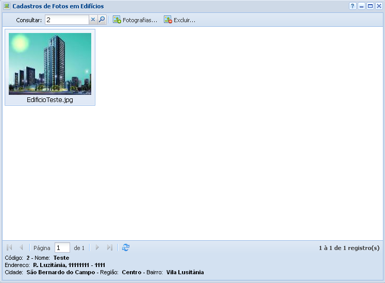Screen dimensions: 385x283
Task: Maximize the Cadastros de Fotos window
Action: [x=370, y=6]
